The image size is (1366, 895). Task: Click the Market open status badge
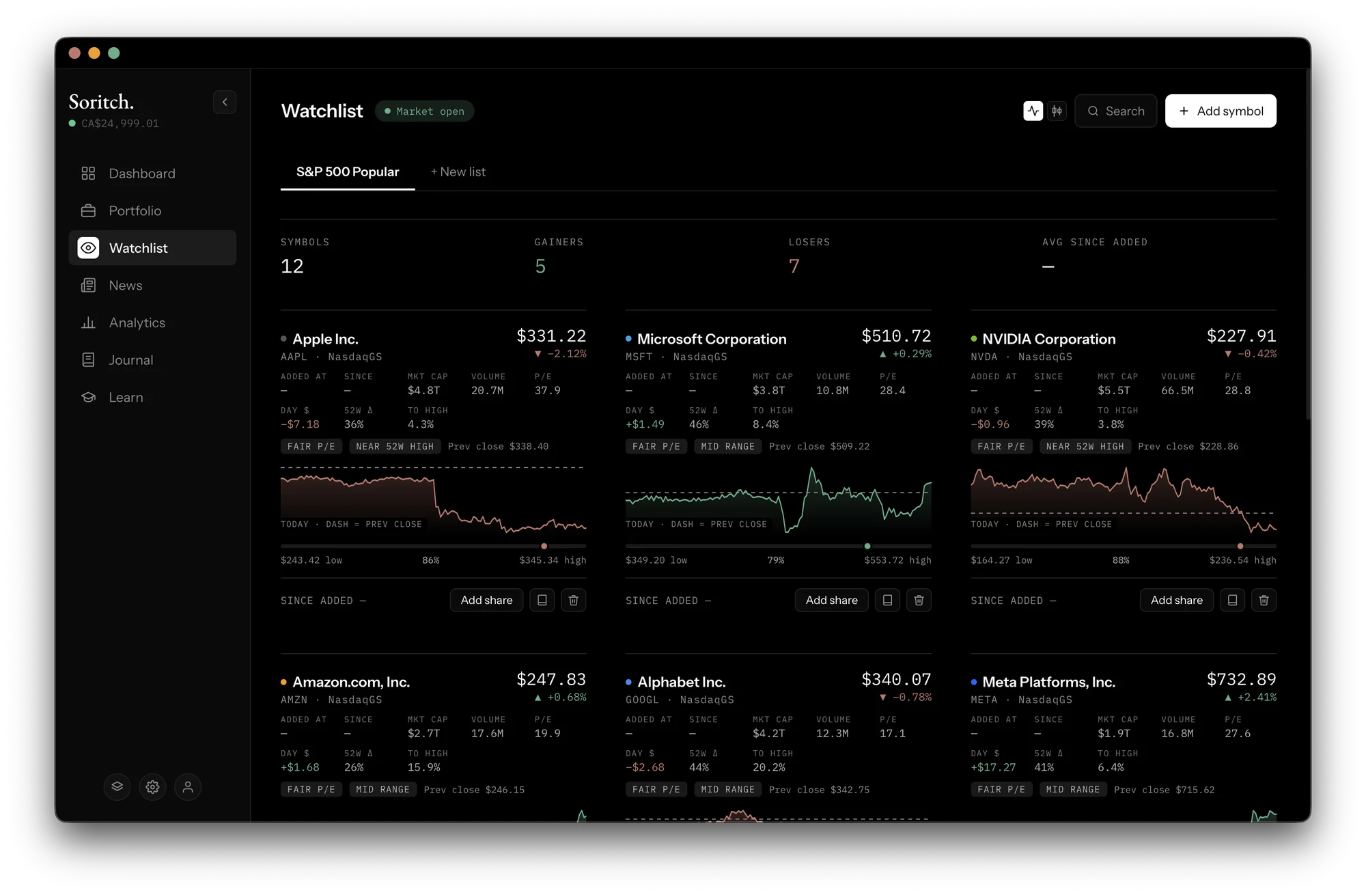pyautogui.click(x=424, y=111)
